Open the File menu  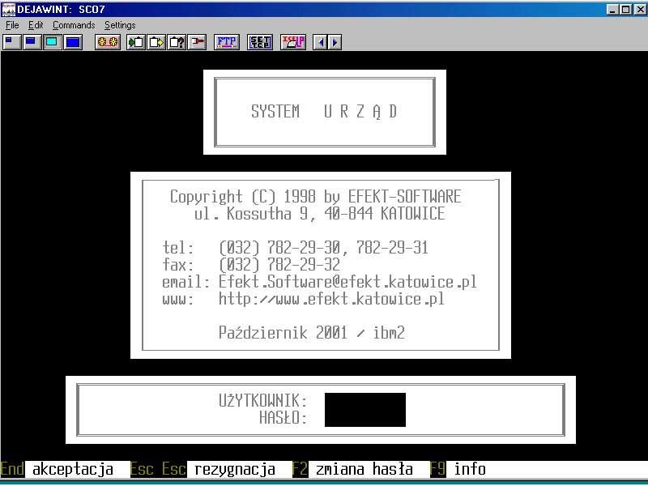(12, 25)
